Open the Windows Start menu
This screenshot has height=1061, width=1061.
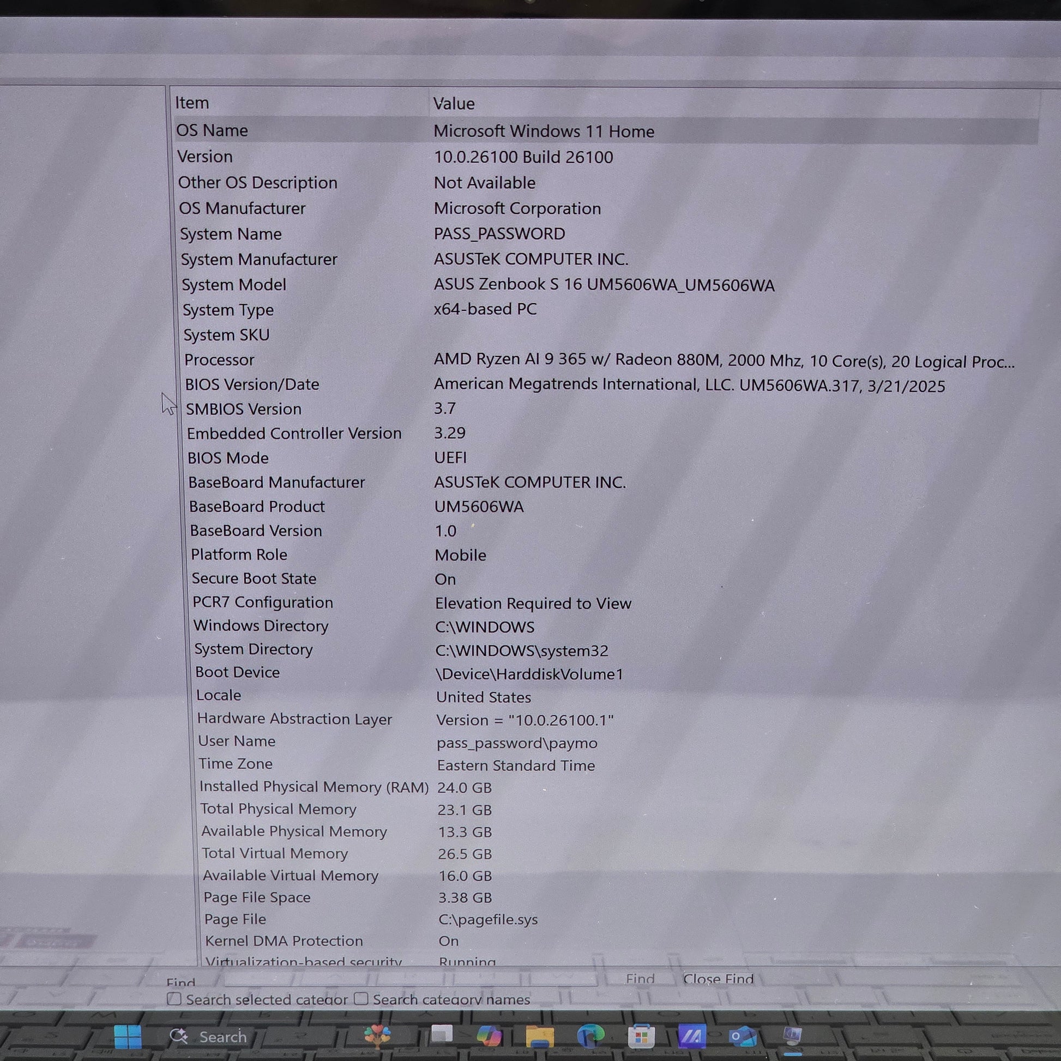(x=128, y=1036)
